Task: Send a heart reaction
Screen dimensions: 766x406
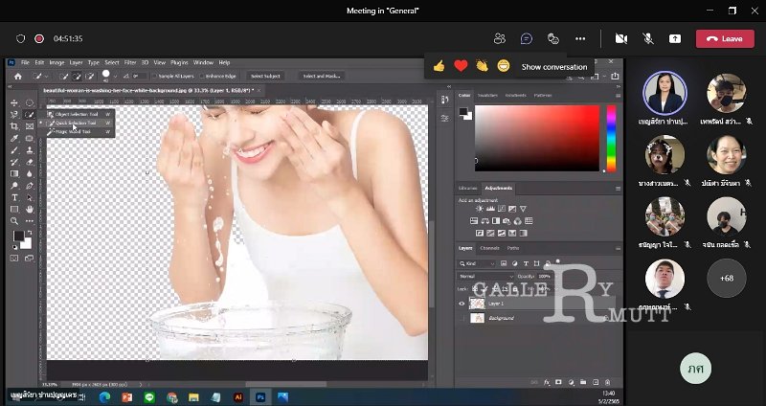Action: point(461,66)
